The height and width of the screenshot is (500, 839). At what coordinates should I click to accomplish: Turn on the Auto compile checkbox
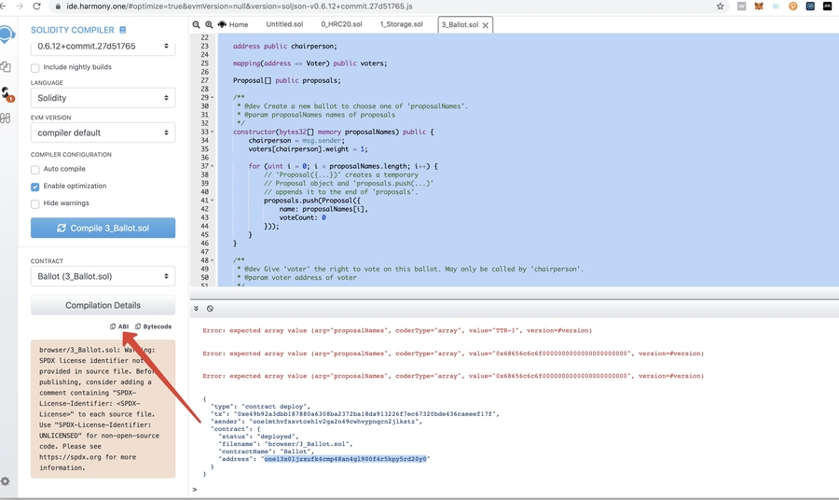pos(35,170)
